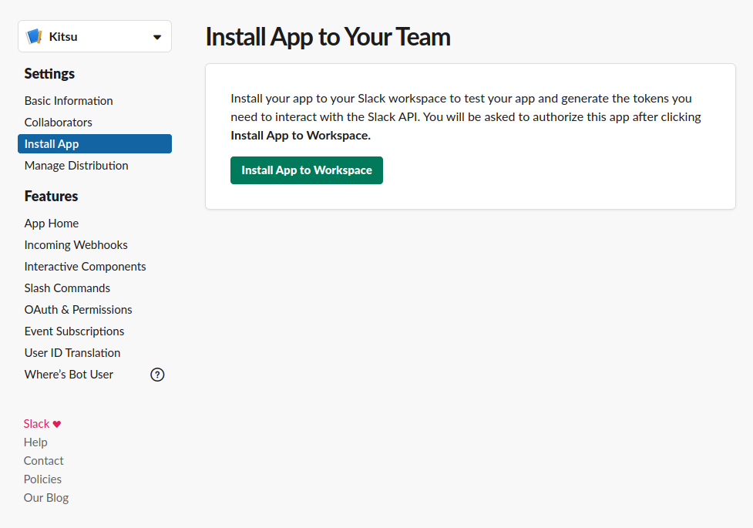
Task: Go to OAuth & Permissions
Action: pyautogui.click(x=78, y=309)
